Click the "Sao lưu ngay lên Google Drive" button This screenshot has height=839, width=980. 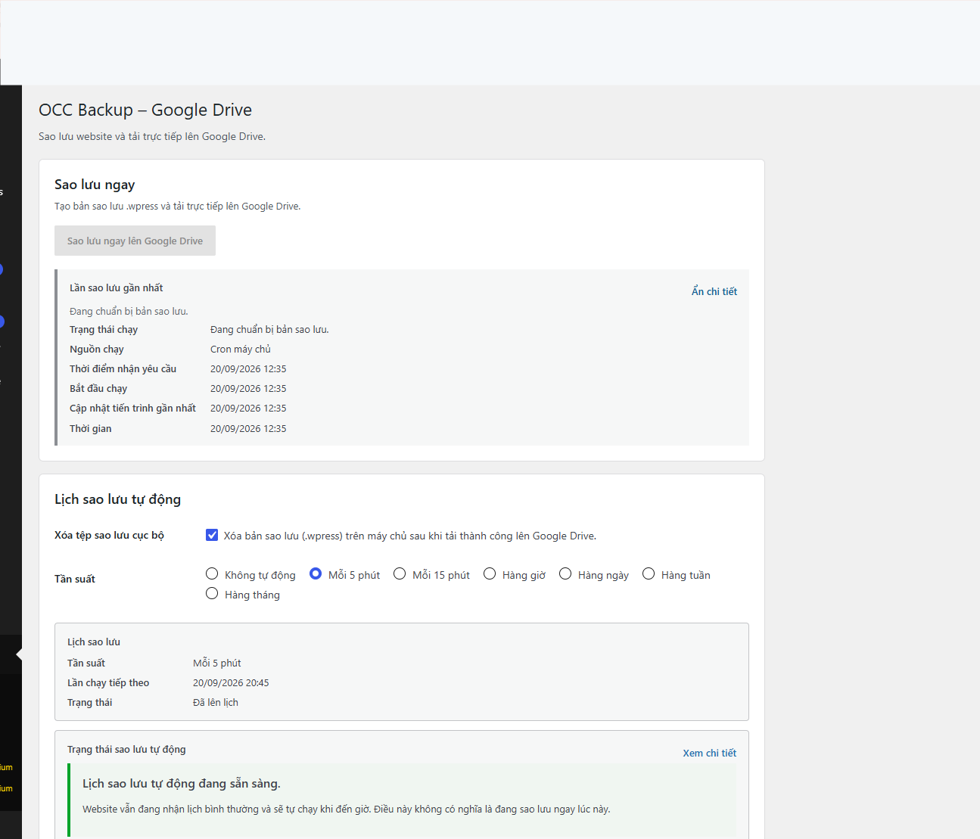135,241
